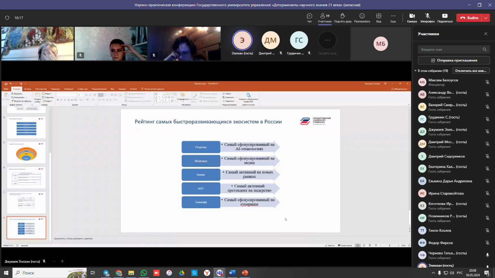Open the Рецензирование tab in shared PowerPoint
The image size is (495, 278).
[99, 89]
